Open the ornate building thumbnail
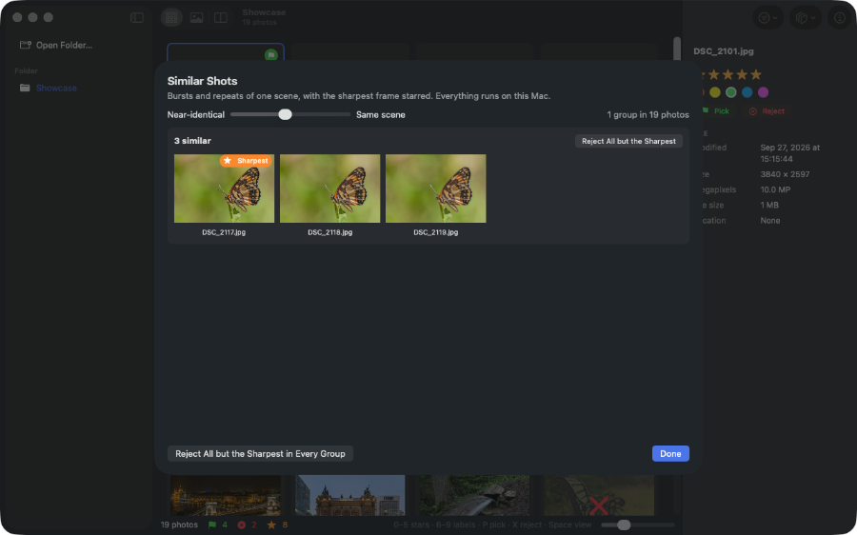Screen dimensions: 857x535 [x=349, y=495]
